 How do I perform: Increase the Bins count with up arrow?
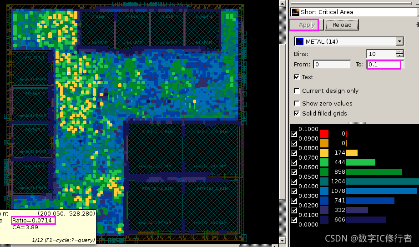400,52
